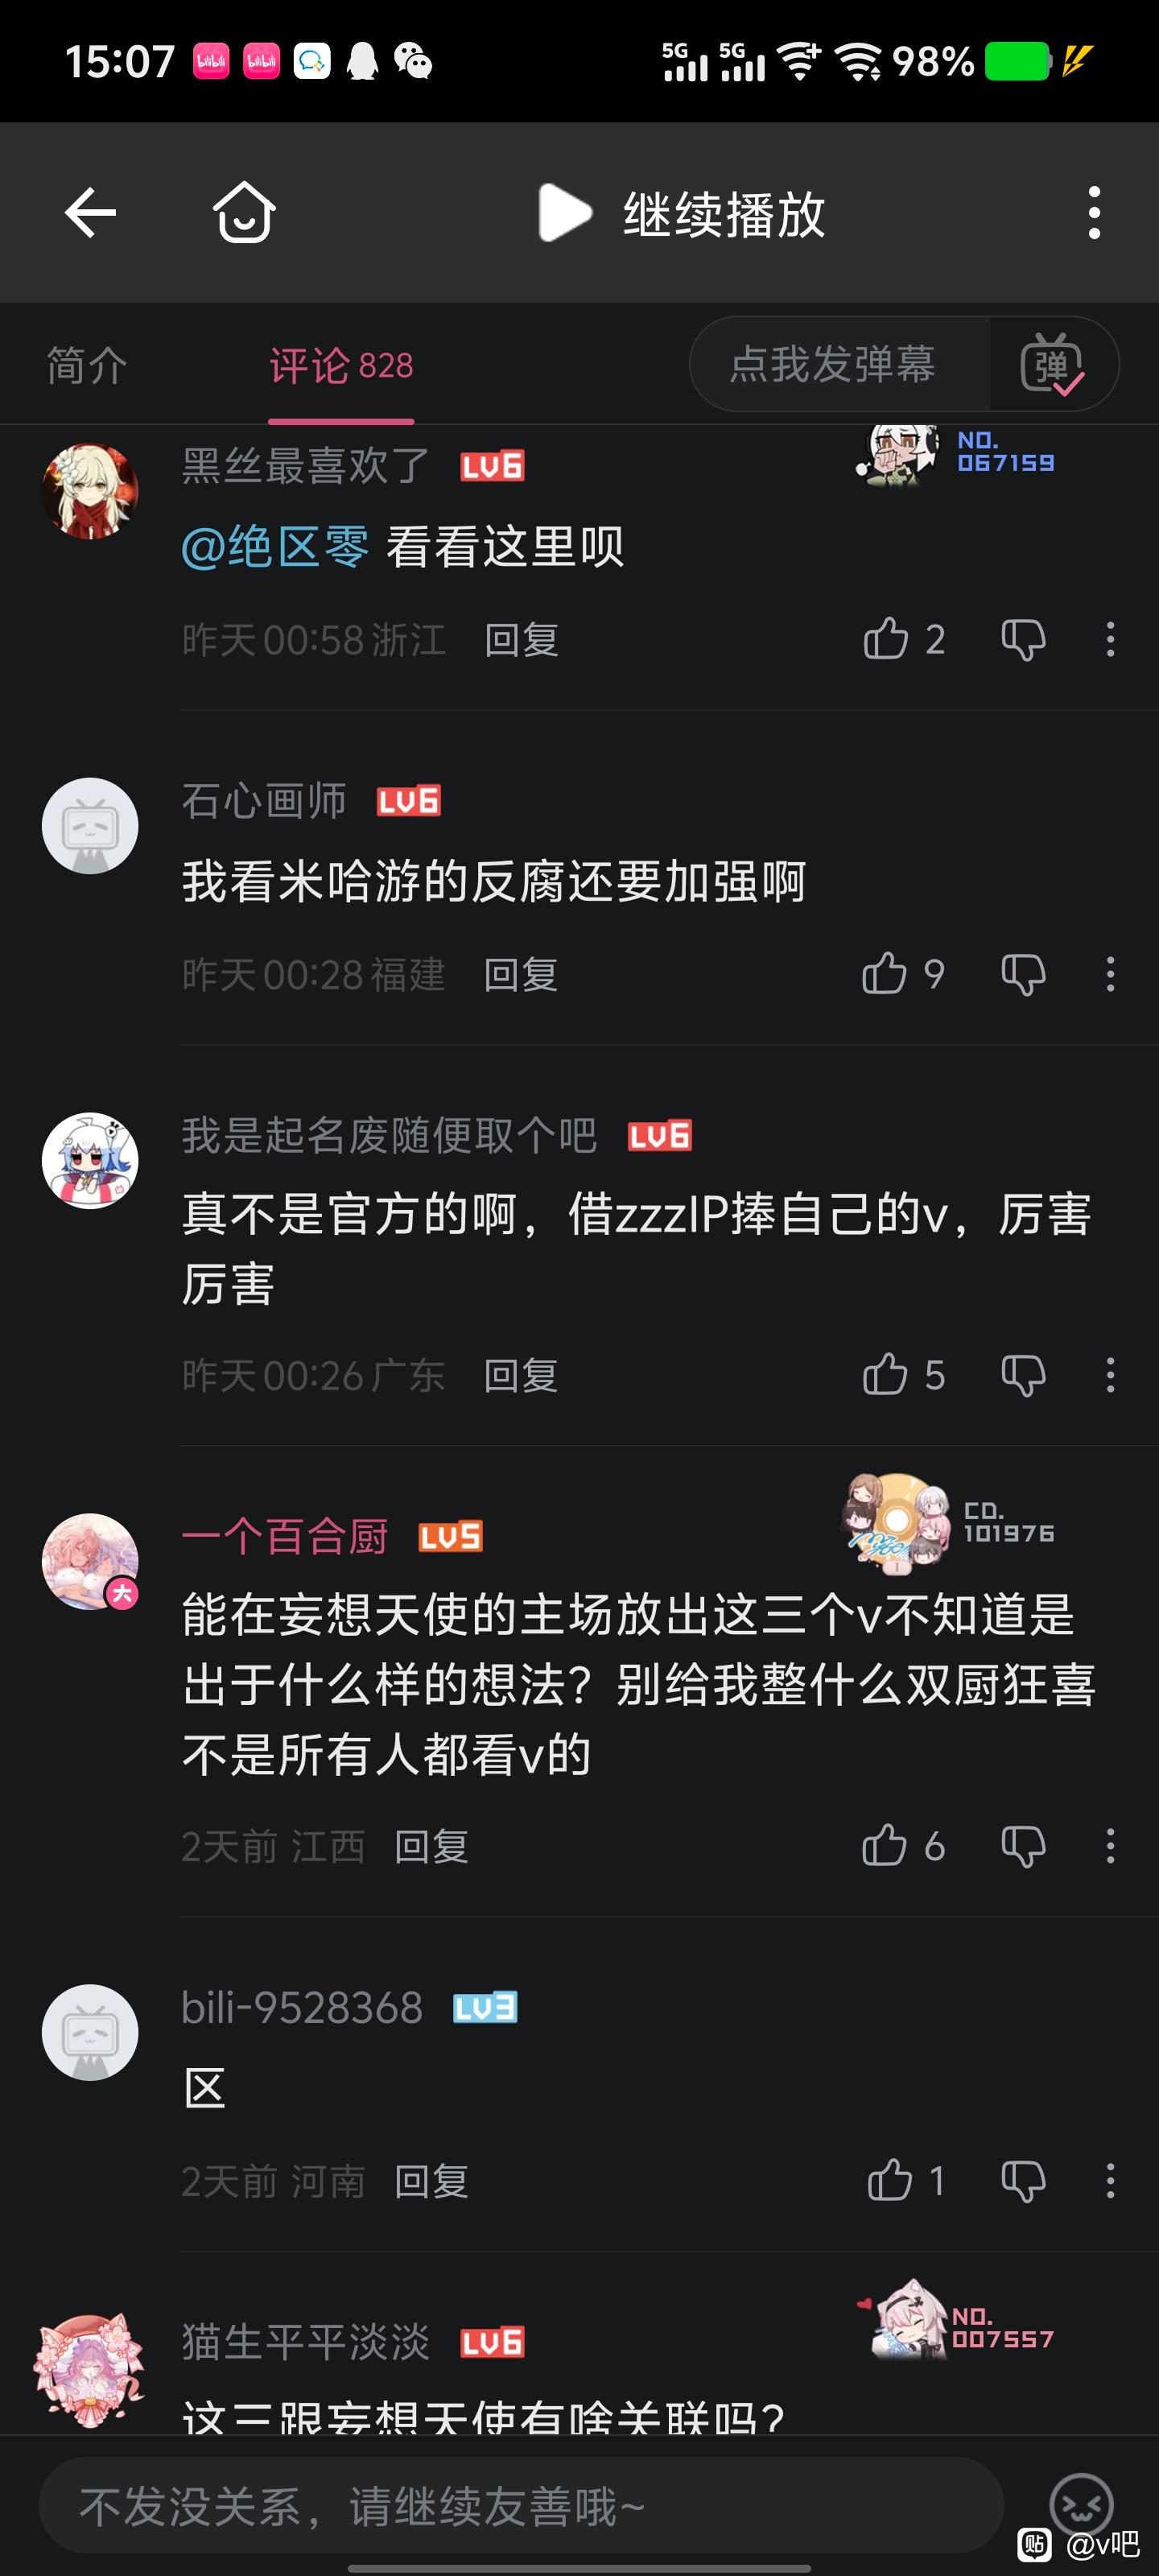
Task: Open more options on bili-9528368's comment
Action: pos(1110,2181)
